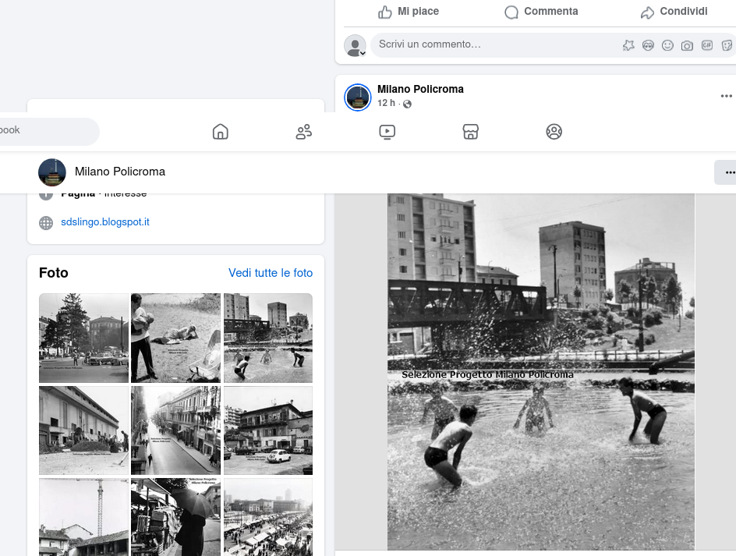Open the Groups icon in navigation

554,132
